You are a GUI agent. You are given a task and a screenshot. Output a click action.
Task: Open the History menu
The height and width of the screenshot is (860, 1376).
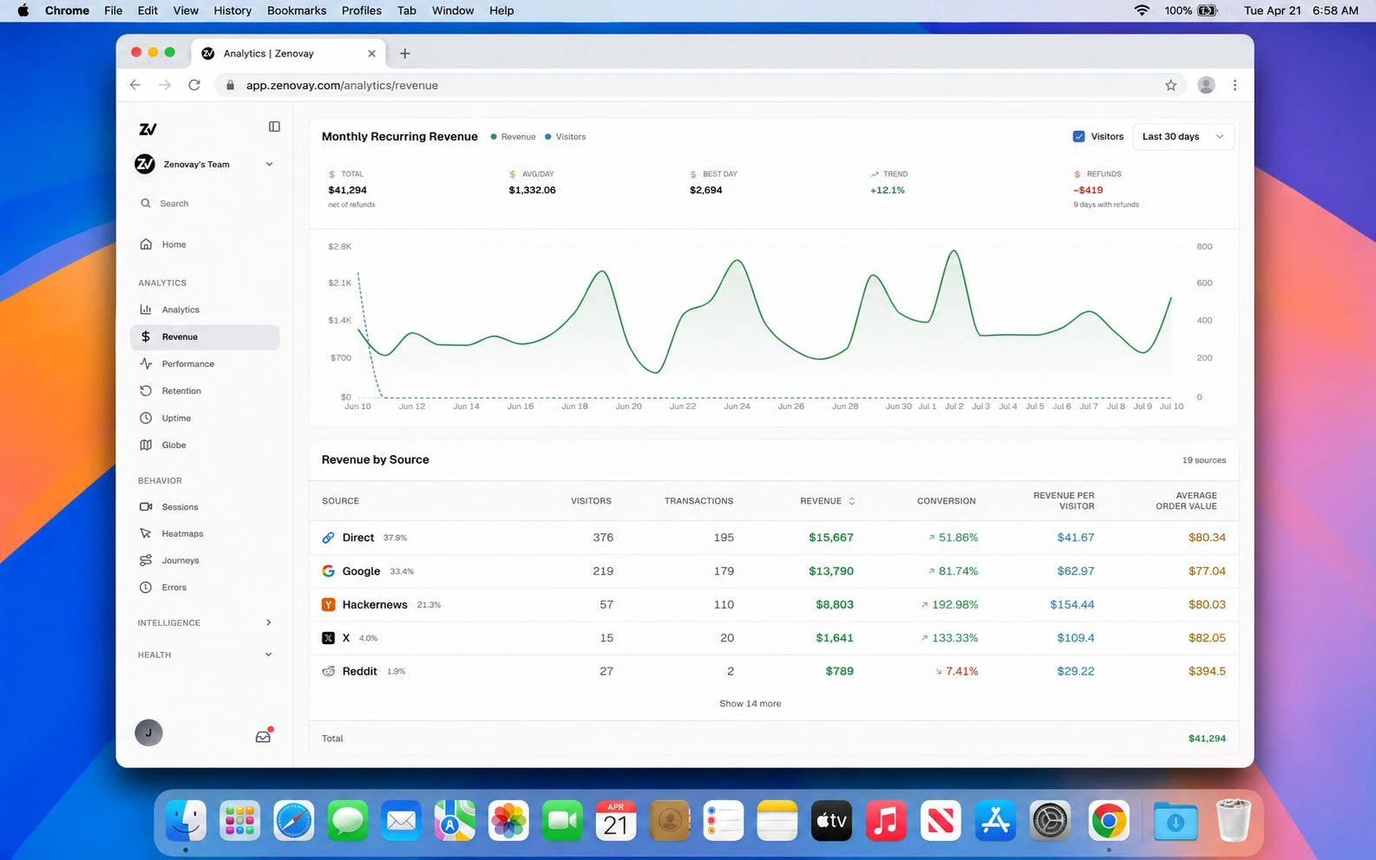pos(233,10)
